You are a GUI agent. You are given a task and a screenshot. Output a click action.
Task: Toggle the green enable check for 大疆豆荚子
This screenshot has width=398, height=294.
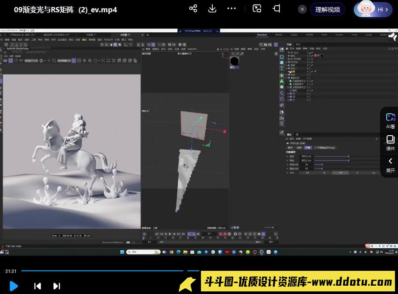(x=312, y=84)
